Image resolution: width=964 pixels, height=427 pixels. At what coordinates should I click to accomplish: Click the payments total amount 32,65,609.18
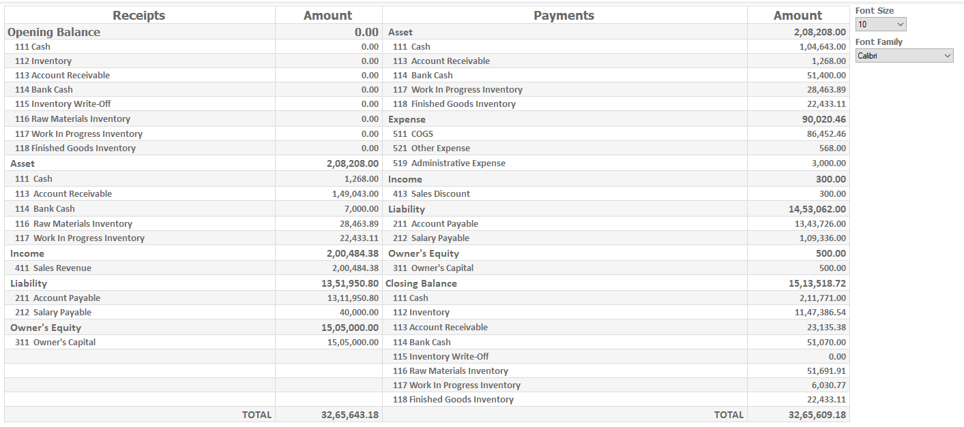click(x=817, y=414)
